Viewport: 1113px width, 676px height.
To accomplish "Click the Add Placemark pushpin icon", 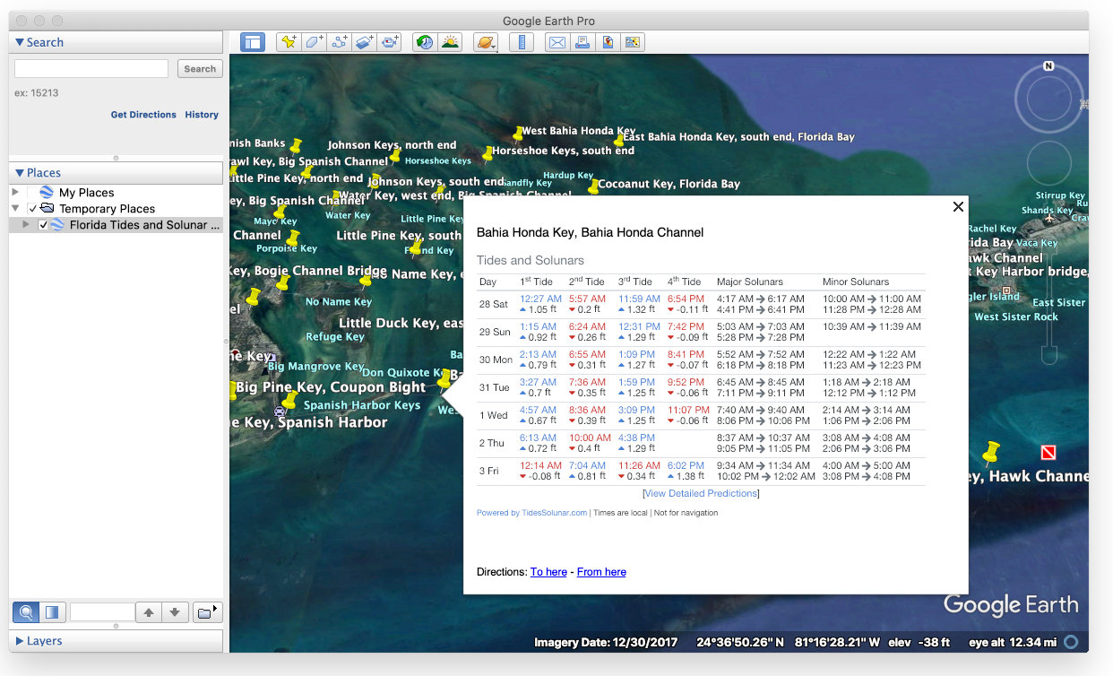I will coord(288,42).
